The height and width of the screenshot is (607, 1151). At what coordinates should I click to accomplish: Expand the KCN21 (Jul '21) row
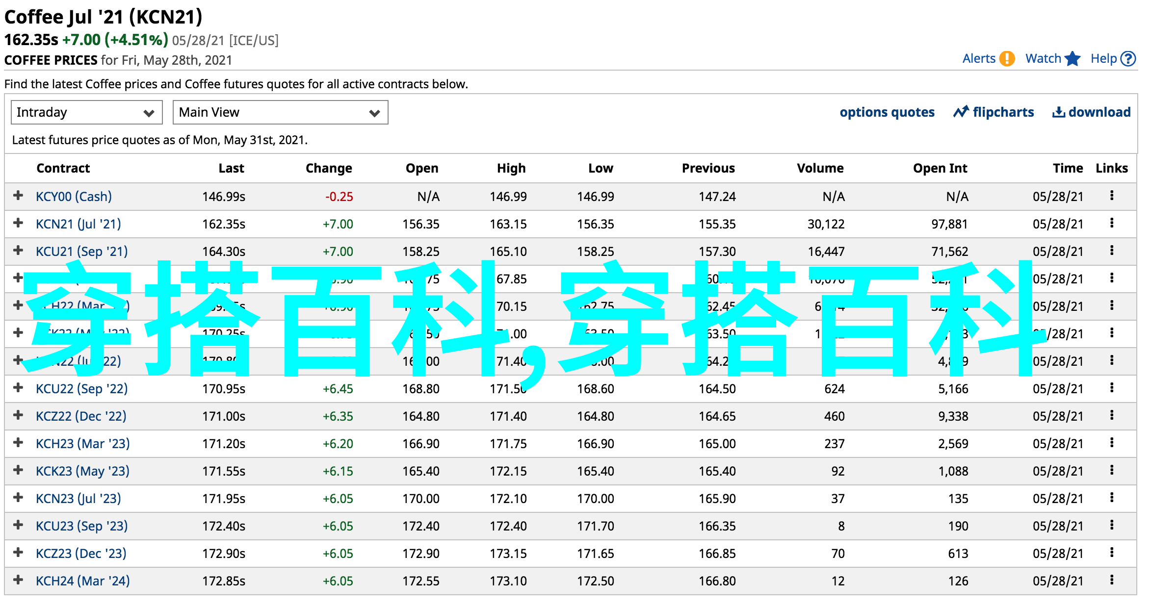(x=18, y=223)
